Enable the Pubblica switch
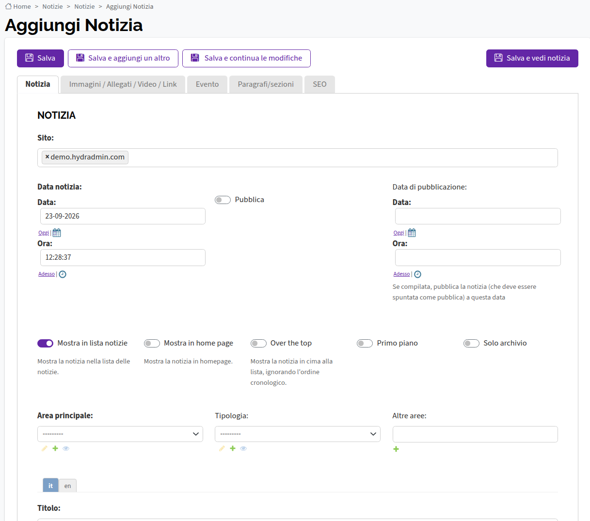Screen dimensions: 590x521 (223, 200)
